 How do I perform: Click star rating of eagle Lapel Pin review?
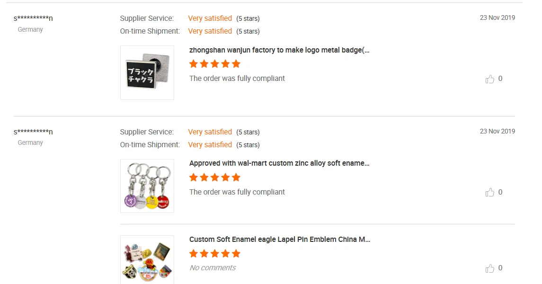coord(215,254)
